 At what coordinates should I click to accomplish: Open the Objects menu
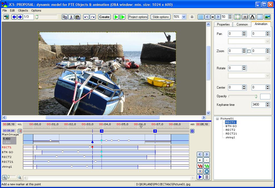[23, 10]
